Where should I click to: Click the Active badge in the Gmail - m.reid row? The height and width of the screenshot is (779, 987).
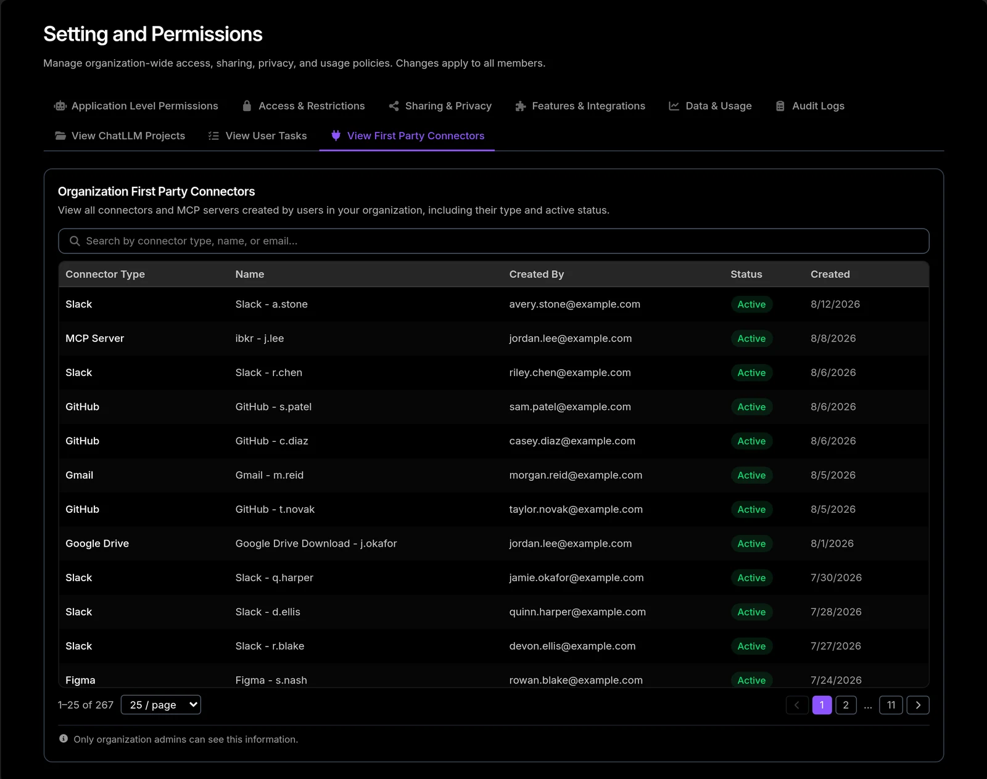pos(751,475)
